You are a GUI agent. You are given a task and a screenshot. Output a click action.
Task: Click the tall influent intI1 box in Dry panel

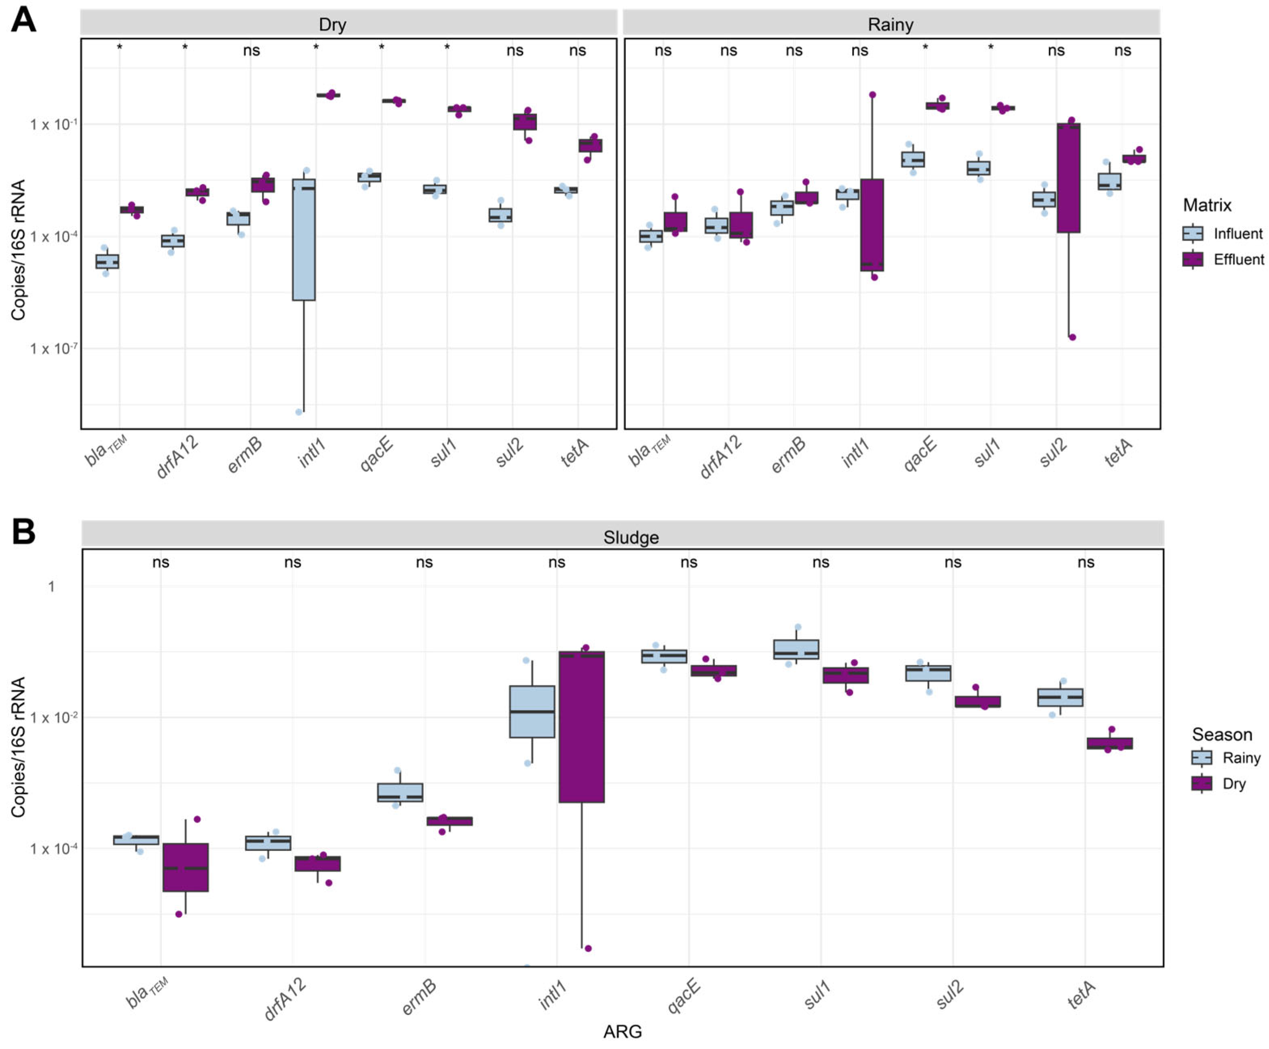point(303,239)
